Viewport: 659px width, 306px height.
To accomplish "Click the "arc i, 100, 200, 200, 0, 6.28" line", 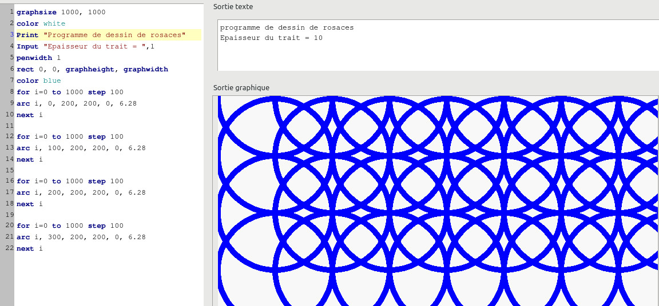I will point(81,148).
